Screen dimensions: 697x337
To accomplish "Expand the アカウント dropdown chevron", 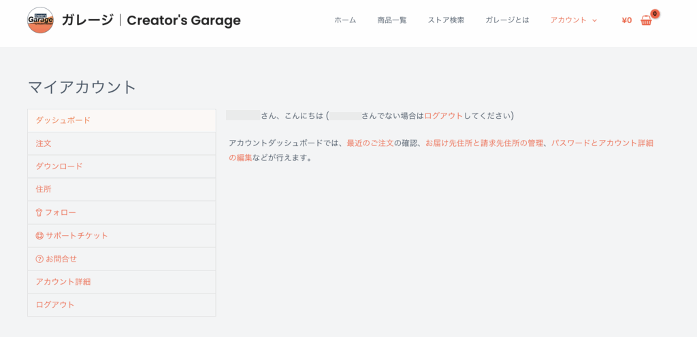I will 594,20.
